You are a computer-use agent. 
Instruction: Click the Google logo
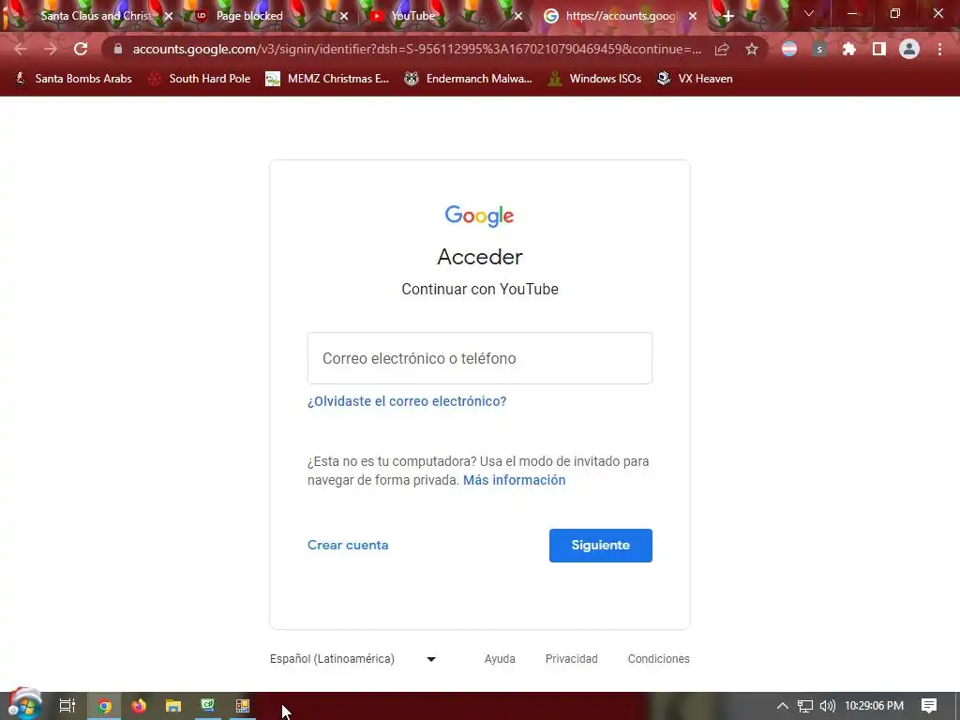click(479, 217)
